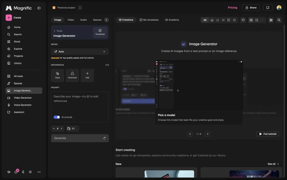Screen dimensions: 287x180
Task: Open settings hexagon icon at sidebar bottom
Action: pyautogui.click(x=30, y=172)
